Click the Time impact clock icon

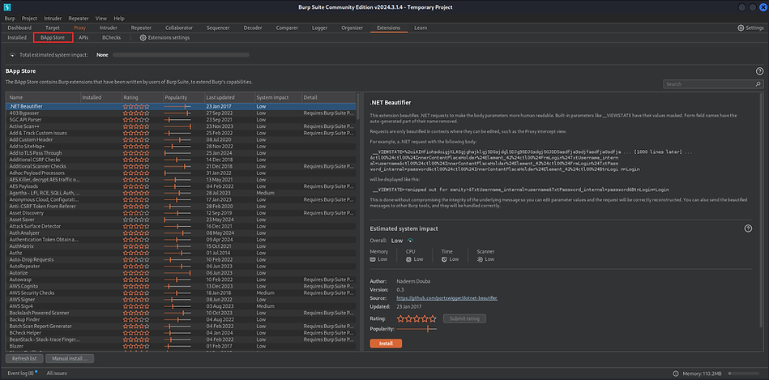(444, 259)
